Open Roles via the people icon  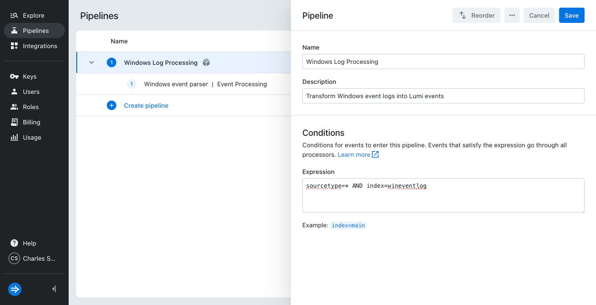[x=14, y=107]
